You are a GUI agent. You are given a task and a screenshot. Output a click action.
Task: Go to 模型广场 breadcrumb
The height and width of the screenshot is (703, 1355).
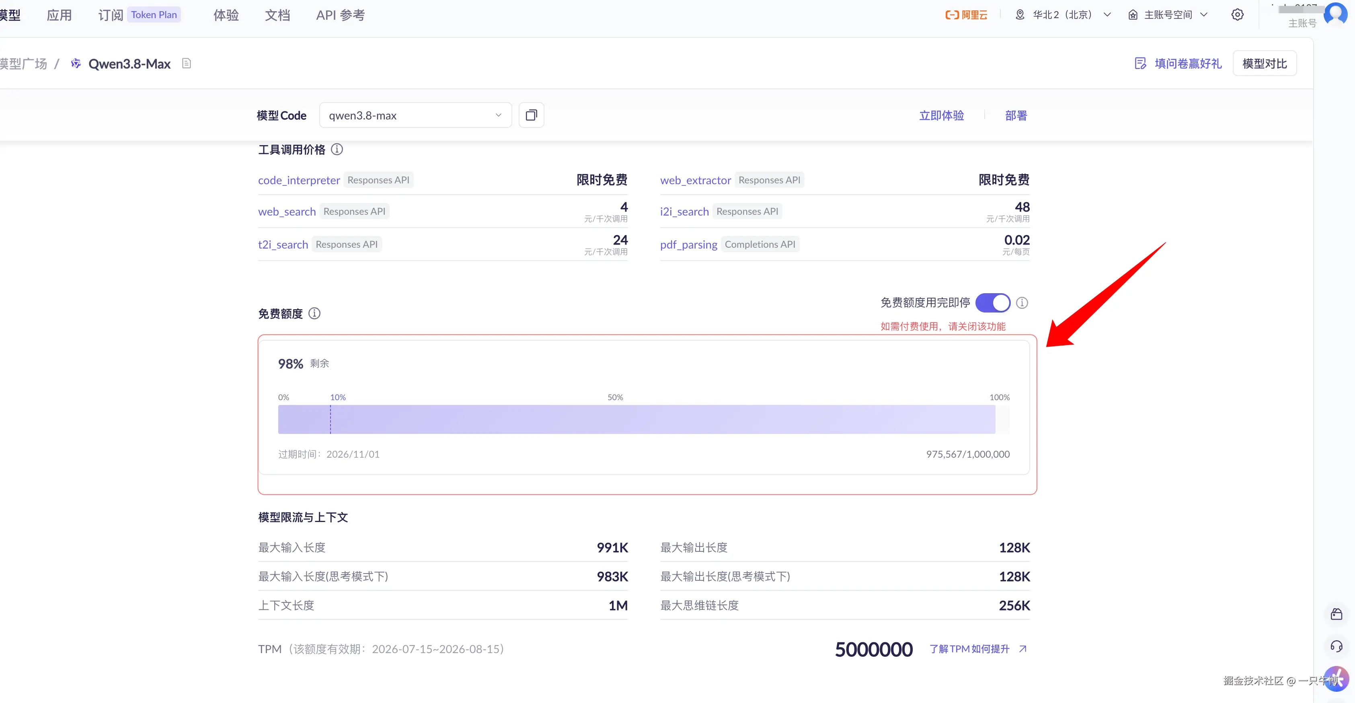[23, 64]
